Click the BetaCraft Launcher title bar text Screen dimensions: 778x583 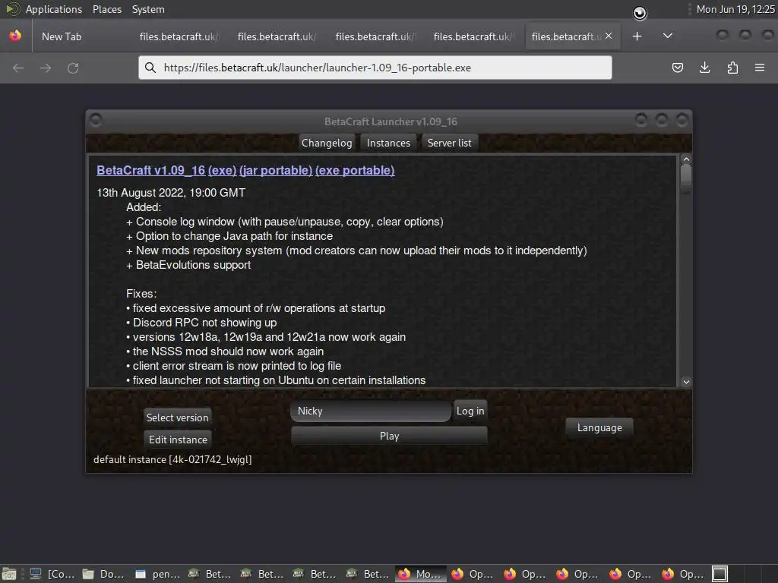pos(391,121)
